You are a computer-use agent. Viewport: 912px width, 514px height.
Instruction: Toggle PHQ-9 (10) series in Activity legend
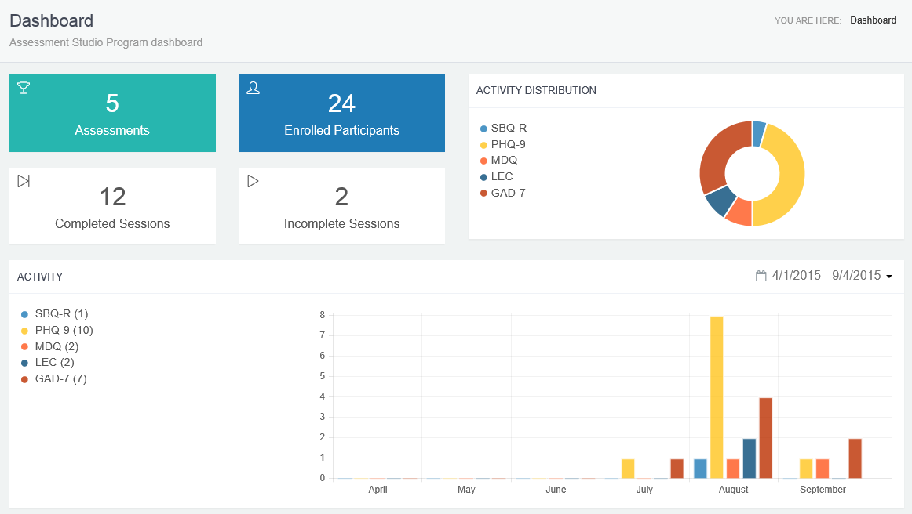pos(64,330)
